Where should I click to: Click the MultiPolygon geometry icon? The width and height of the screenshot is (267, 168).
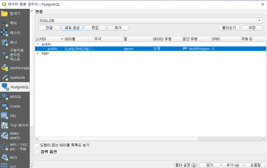[x=185, y=49]
